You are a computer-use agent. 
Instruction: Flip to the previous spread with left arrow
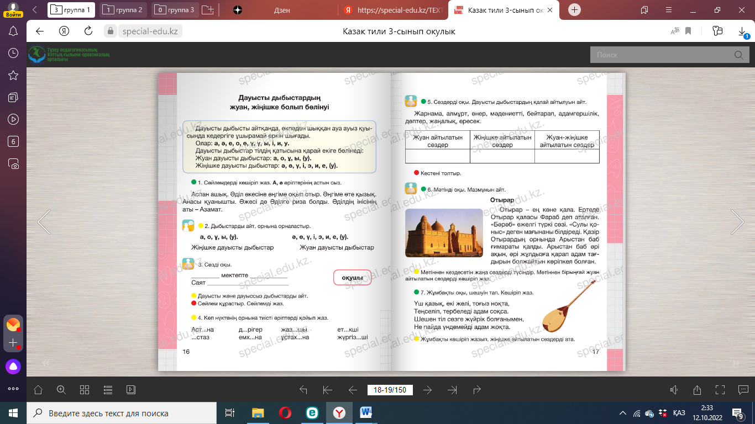[44, 222]
